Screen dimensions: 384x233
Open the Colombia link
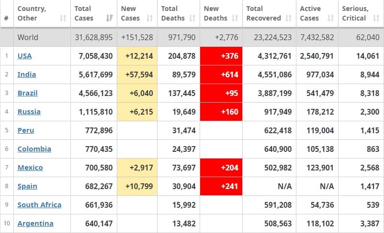[x=34, y=149]
